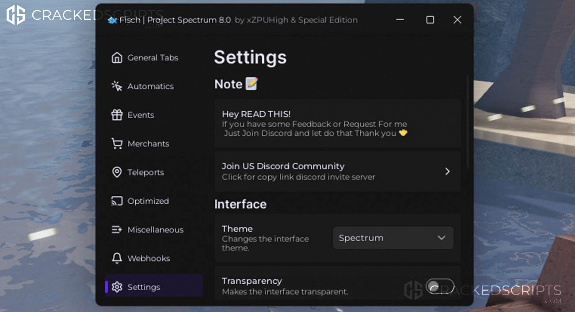Toggle the Transparency switch
The image size is (575, 312).
[440, 287]
